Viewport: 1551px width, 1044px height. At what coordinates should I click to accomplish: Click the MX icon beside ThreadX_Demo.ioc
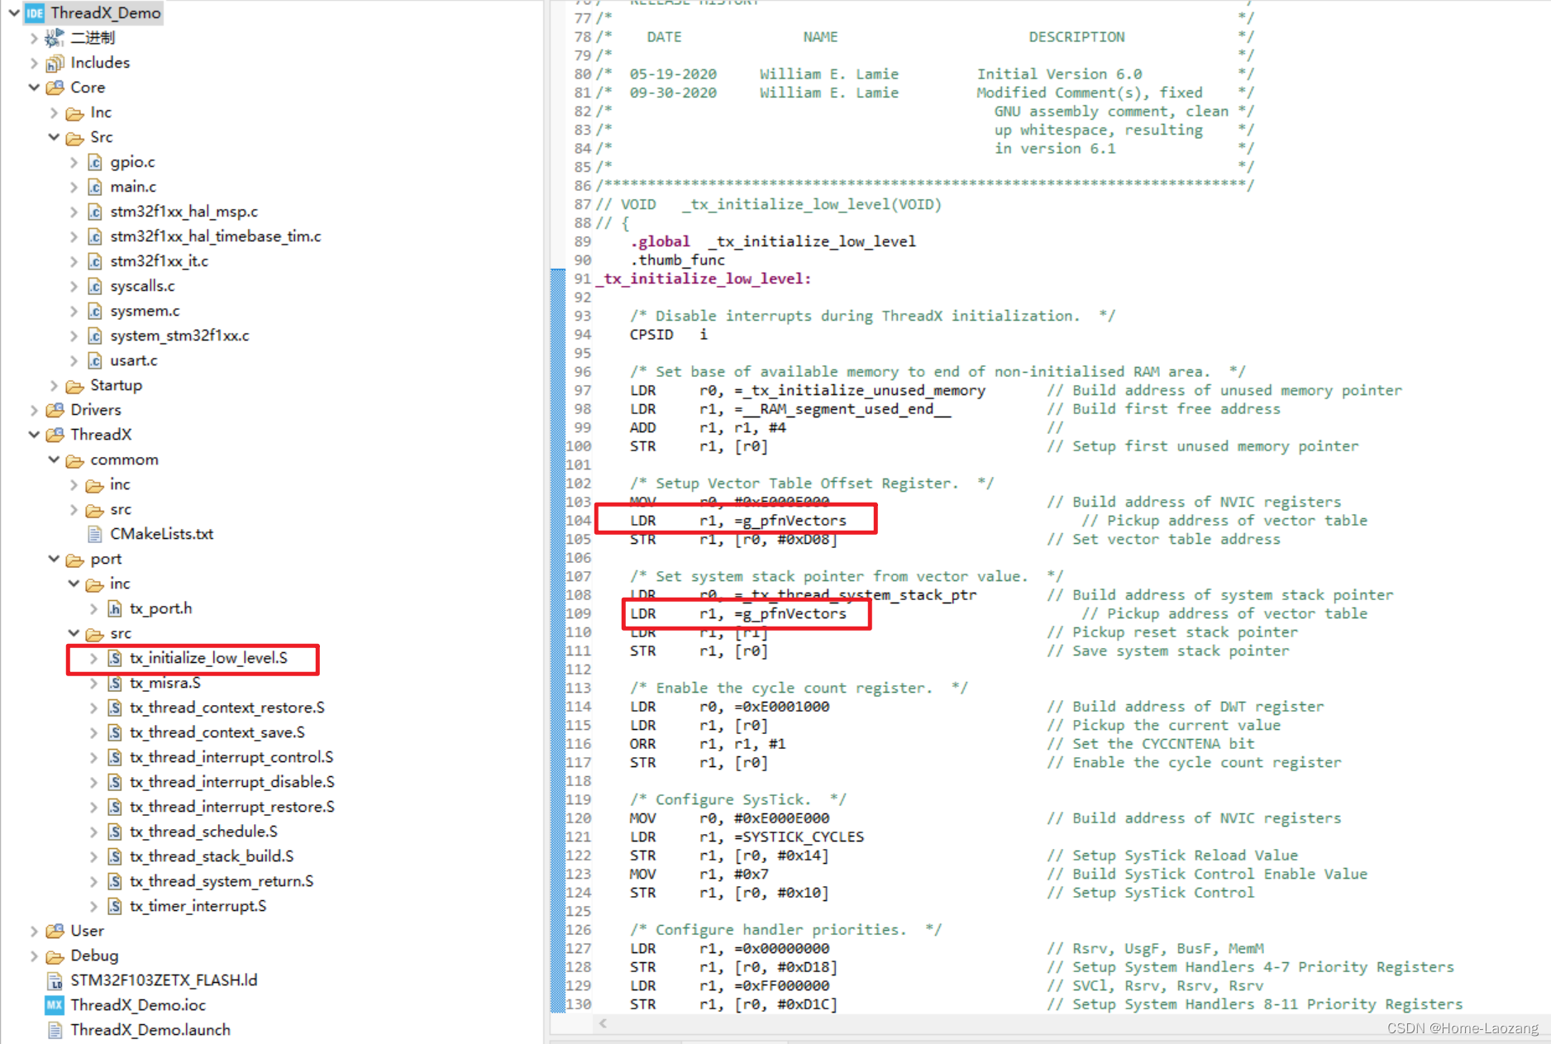(53, 1004)
